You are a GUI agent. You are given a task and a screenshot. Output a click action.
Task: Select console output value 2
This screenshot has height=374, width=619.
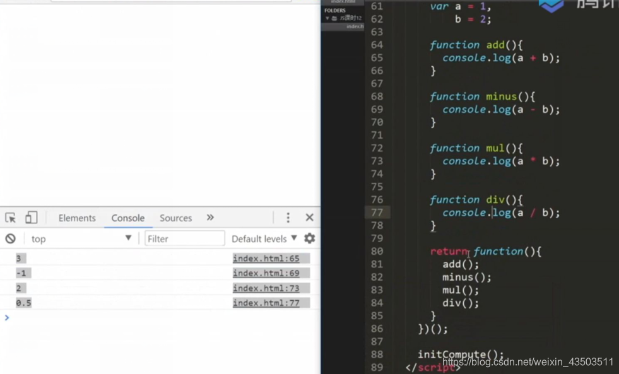pyautogui.click(x=18, y=288)
